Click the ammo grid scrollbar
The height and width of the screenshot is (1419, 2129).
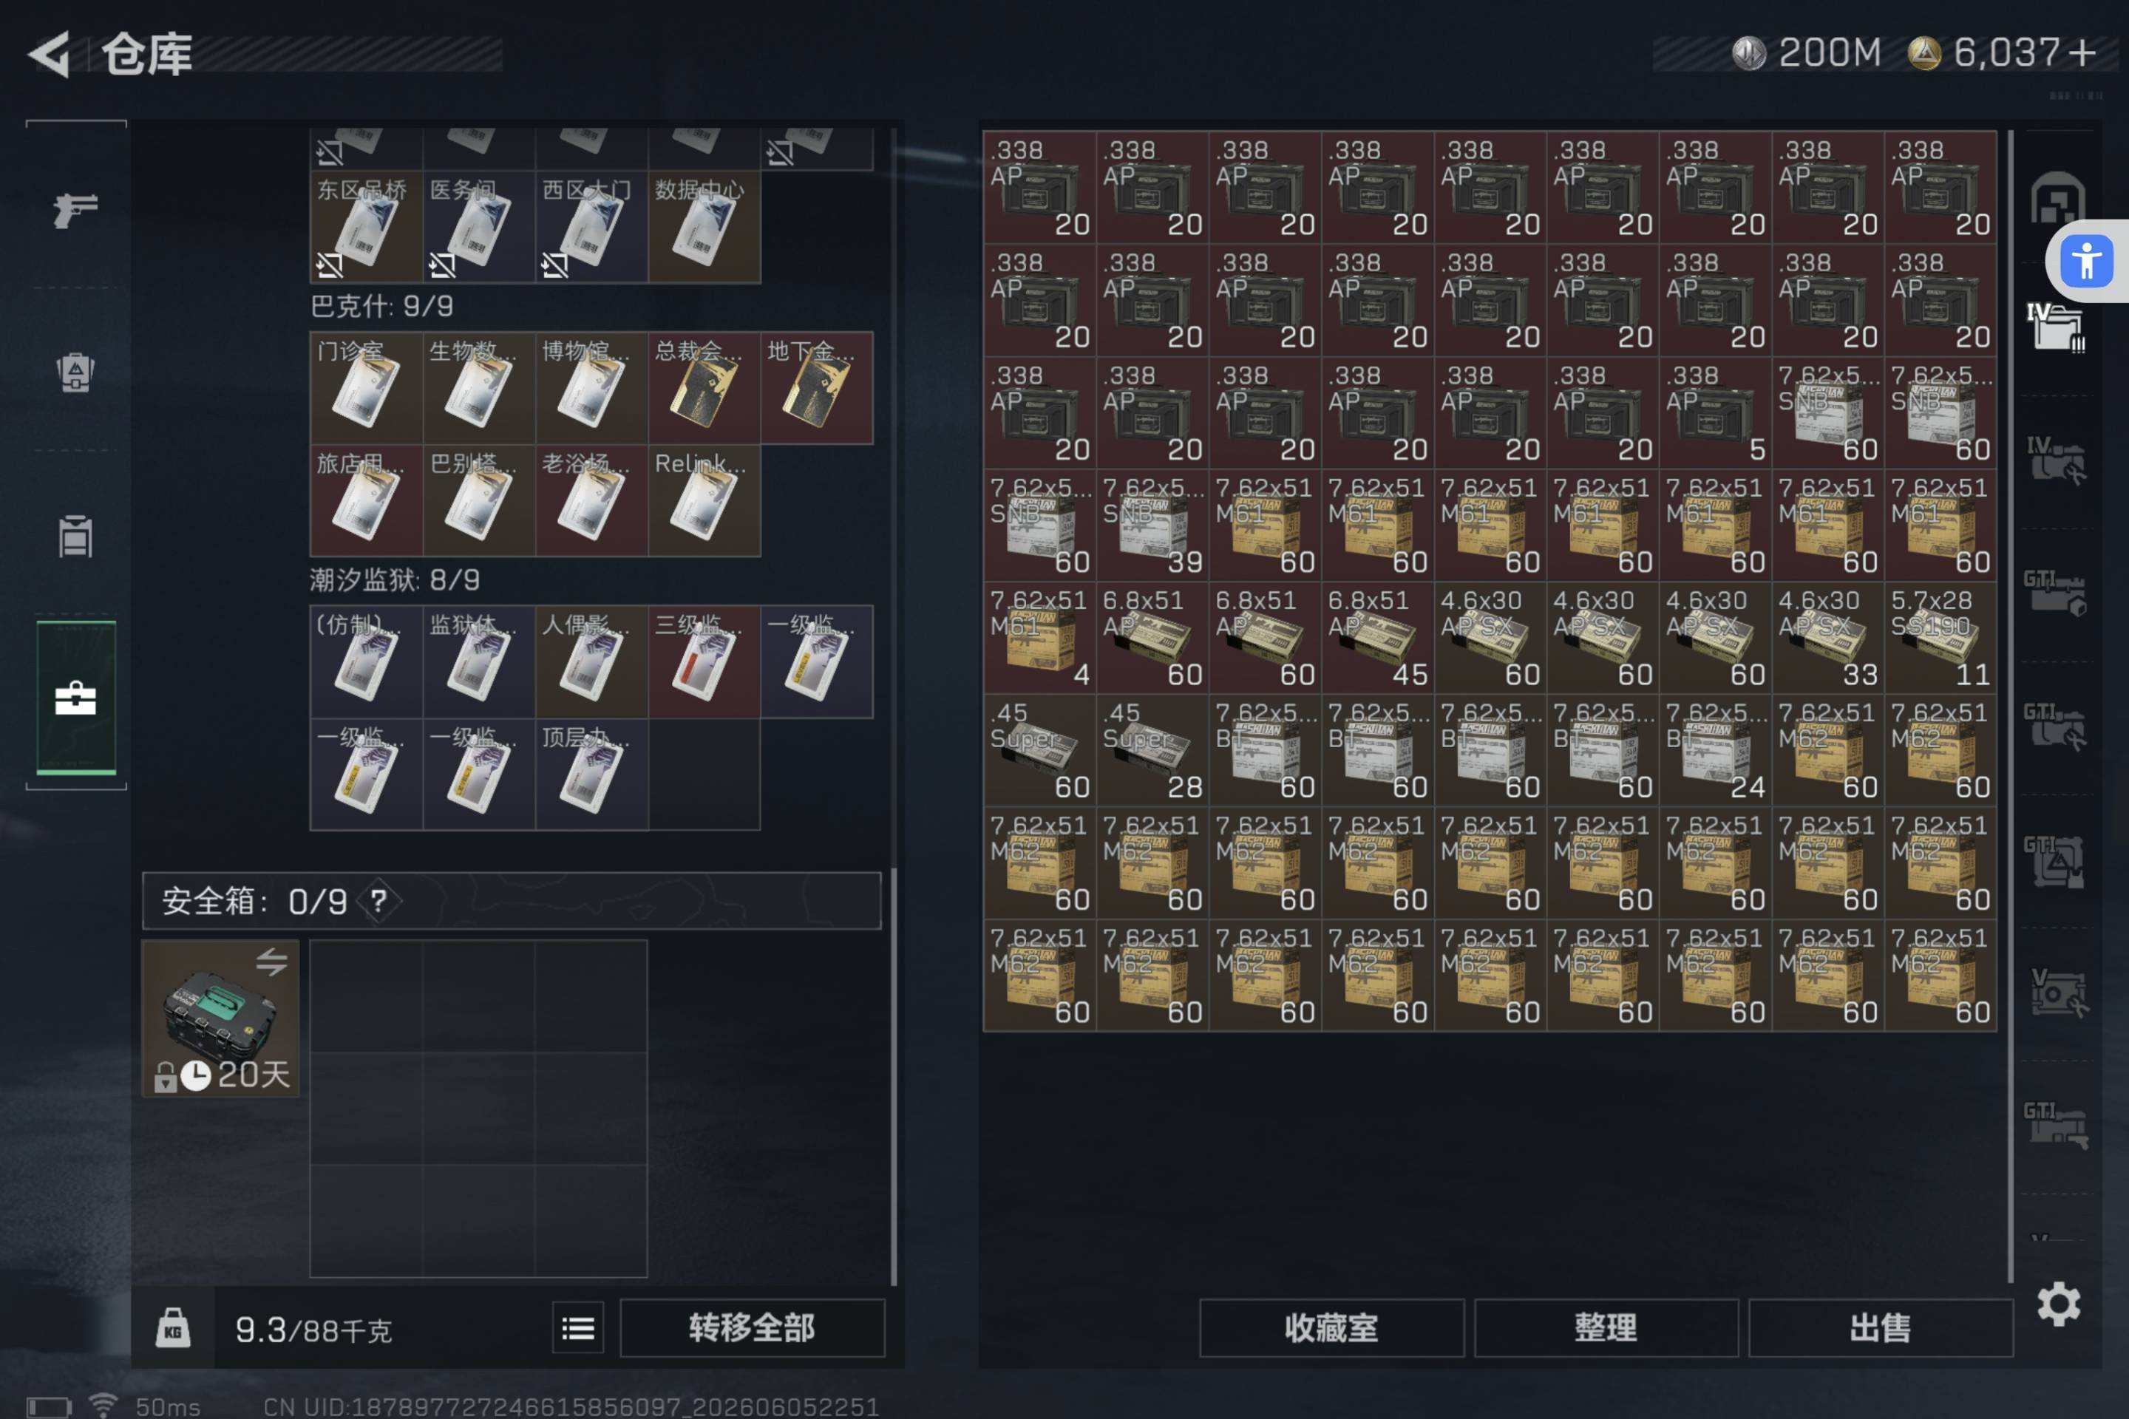(2011, 706)
